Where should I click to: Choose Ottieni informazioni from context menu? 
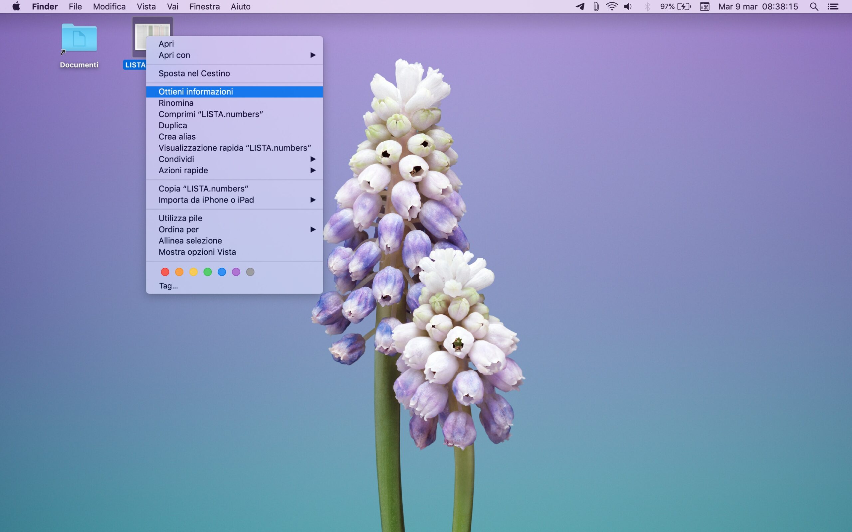click(196, 91)
